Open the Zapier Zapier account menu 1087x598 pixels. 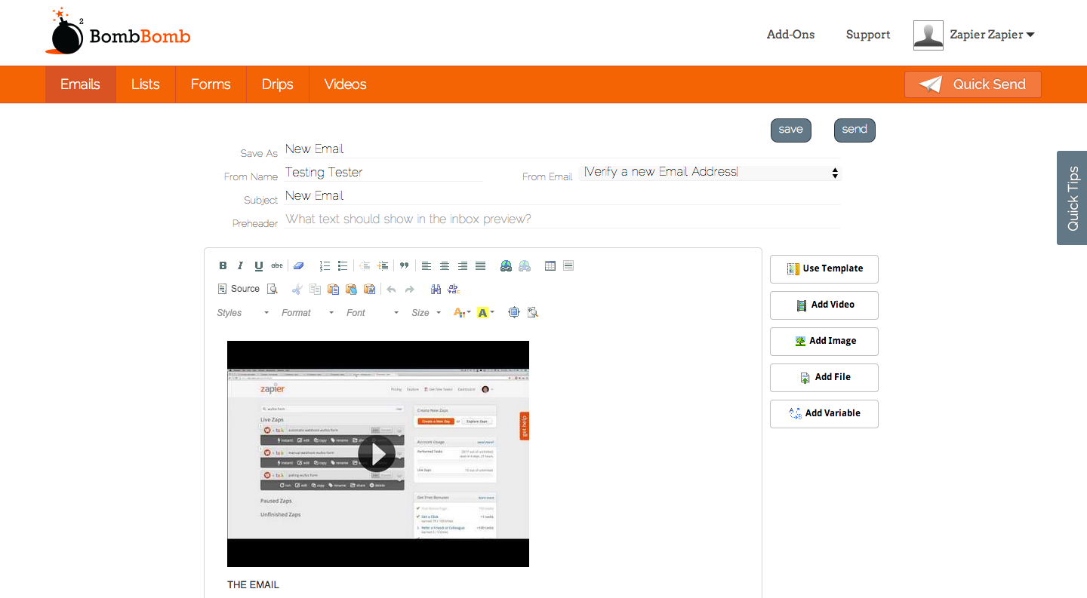click(x=992, y=35)
